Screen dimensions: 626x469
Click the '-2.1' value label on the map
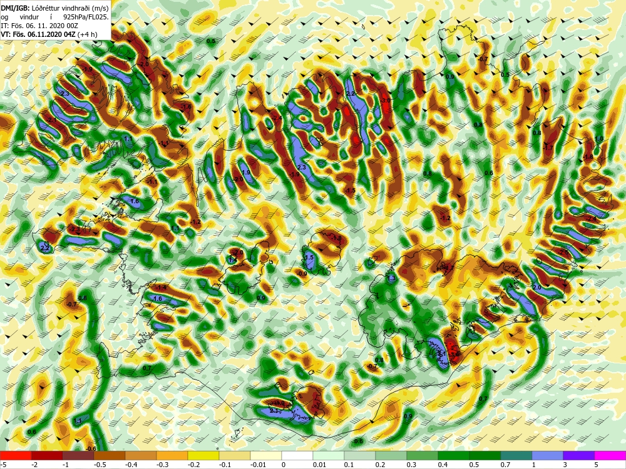(x=51, y=119)
